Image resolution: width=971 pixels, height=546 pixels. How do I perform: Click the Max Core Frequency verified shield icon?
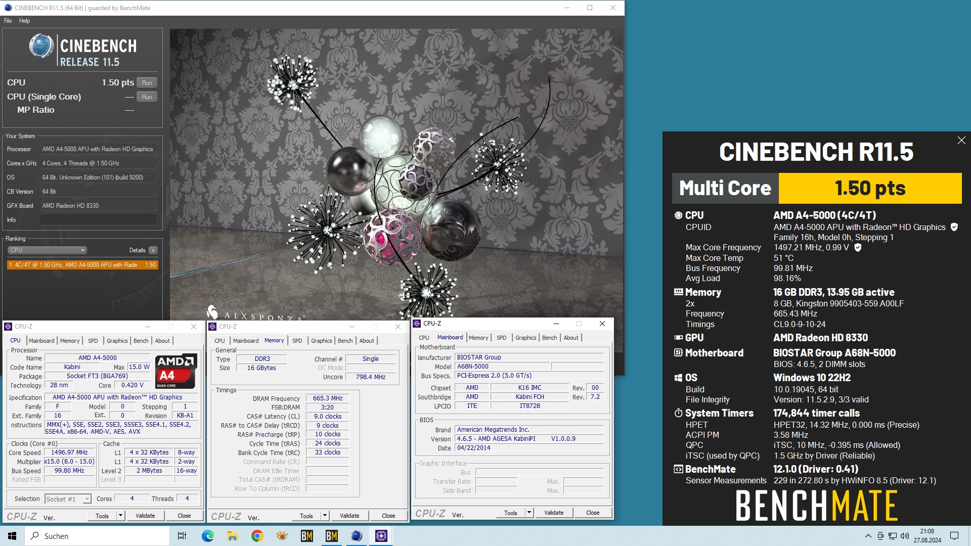(x=858, y=247)
